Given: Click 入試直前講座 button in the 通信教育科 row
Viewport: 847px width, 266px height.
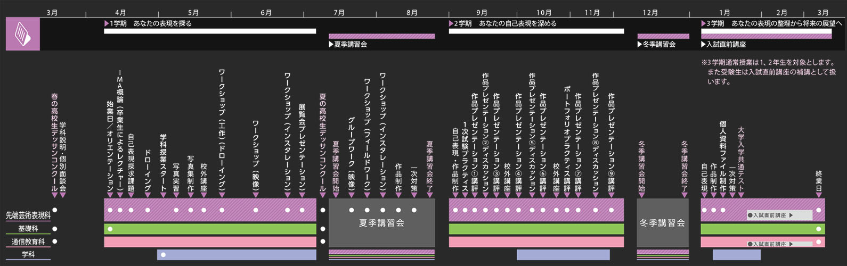Looking at the screenshot, I should (x=780, y=244).
